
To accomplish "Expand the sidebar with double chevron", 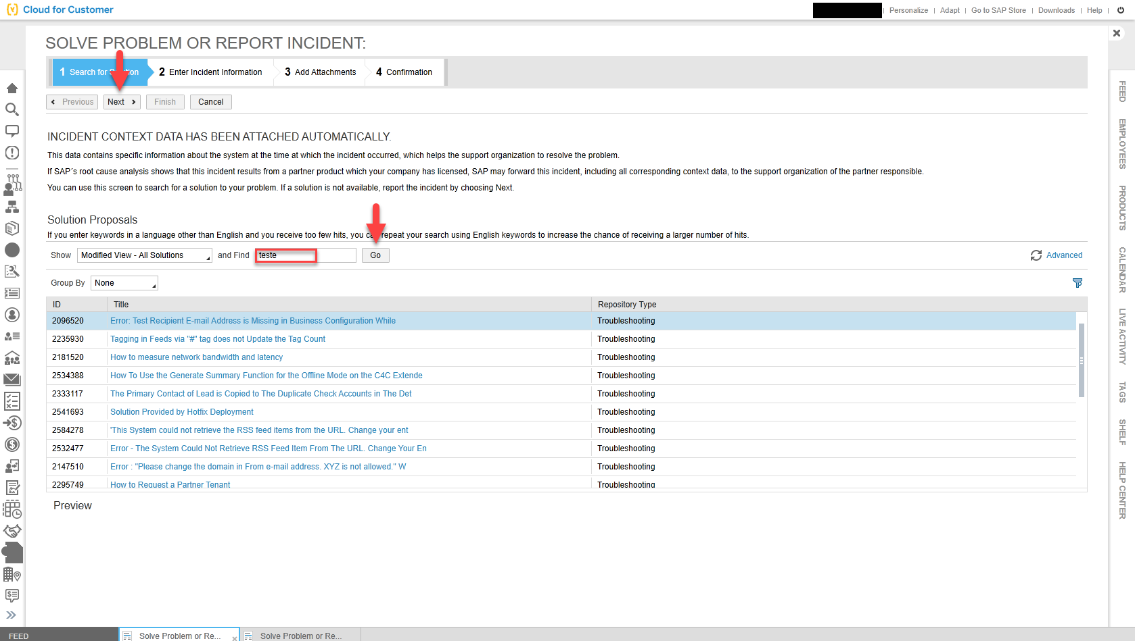I will coord(11,615).
